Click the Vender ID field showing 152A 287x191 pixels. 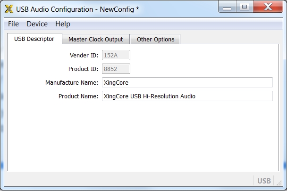[x=116, y=56]
